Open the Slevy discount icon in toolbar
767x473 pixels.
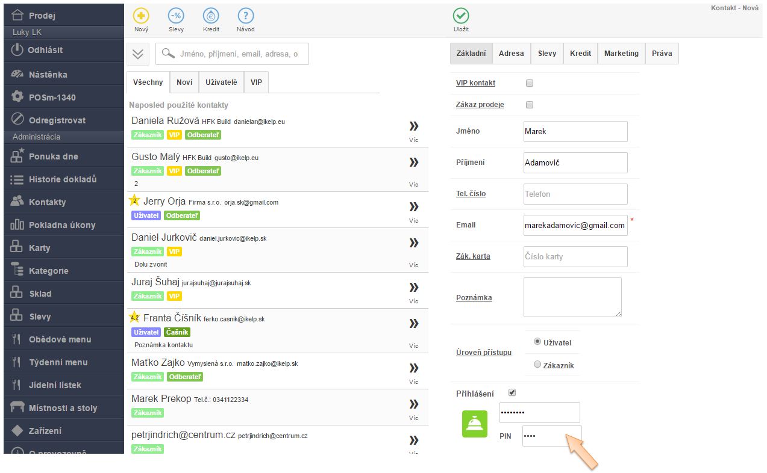(176, 16)
